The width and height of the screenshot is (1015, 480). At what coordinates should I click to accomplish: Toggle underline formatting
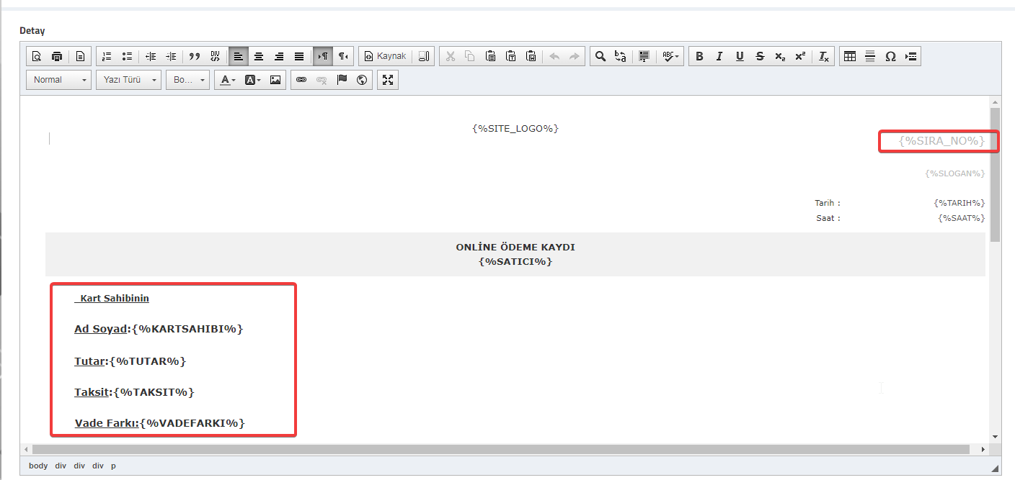tap(740, 56)
